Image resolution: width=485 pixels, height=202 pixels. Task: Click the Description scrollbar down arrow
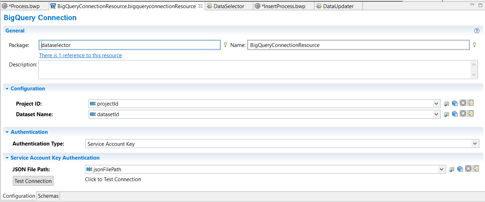[474, 75]
